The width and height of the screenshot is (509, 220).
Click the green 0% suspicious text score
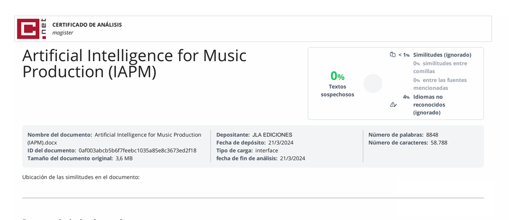pyautogui.click(x=338, y=76)
